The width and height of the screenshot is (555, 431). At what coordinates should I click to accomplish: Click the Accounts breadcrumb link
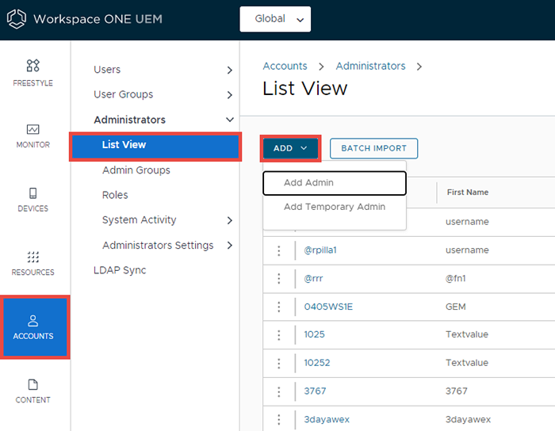click(285, 66)
